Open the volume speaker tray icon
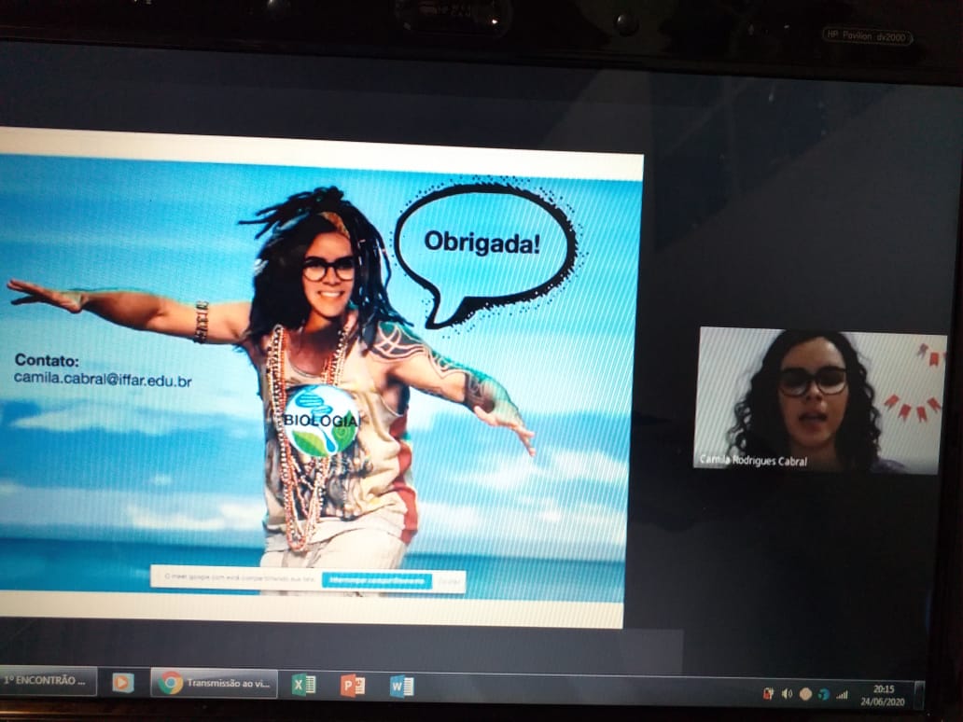 [x=787, y=693]
